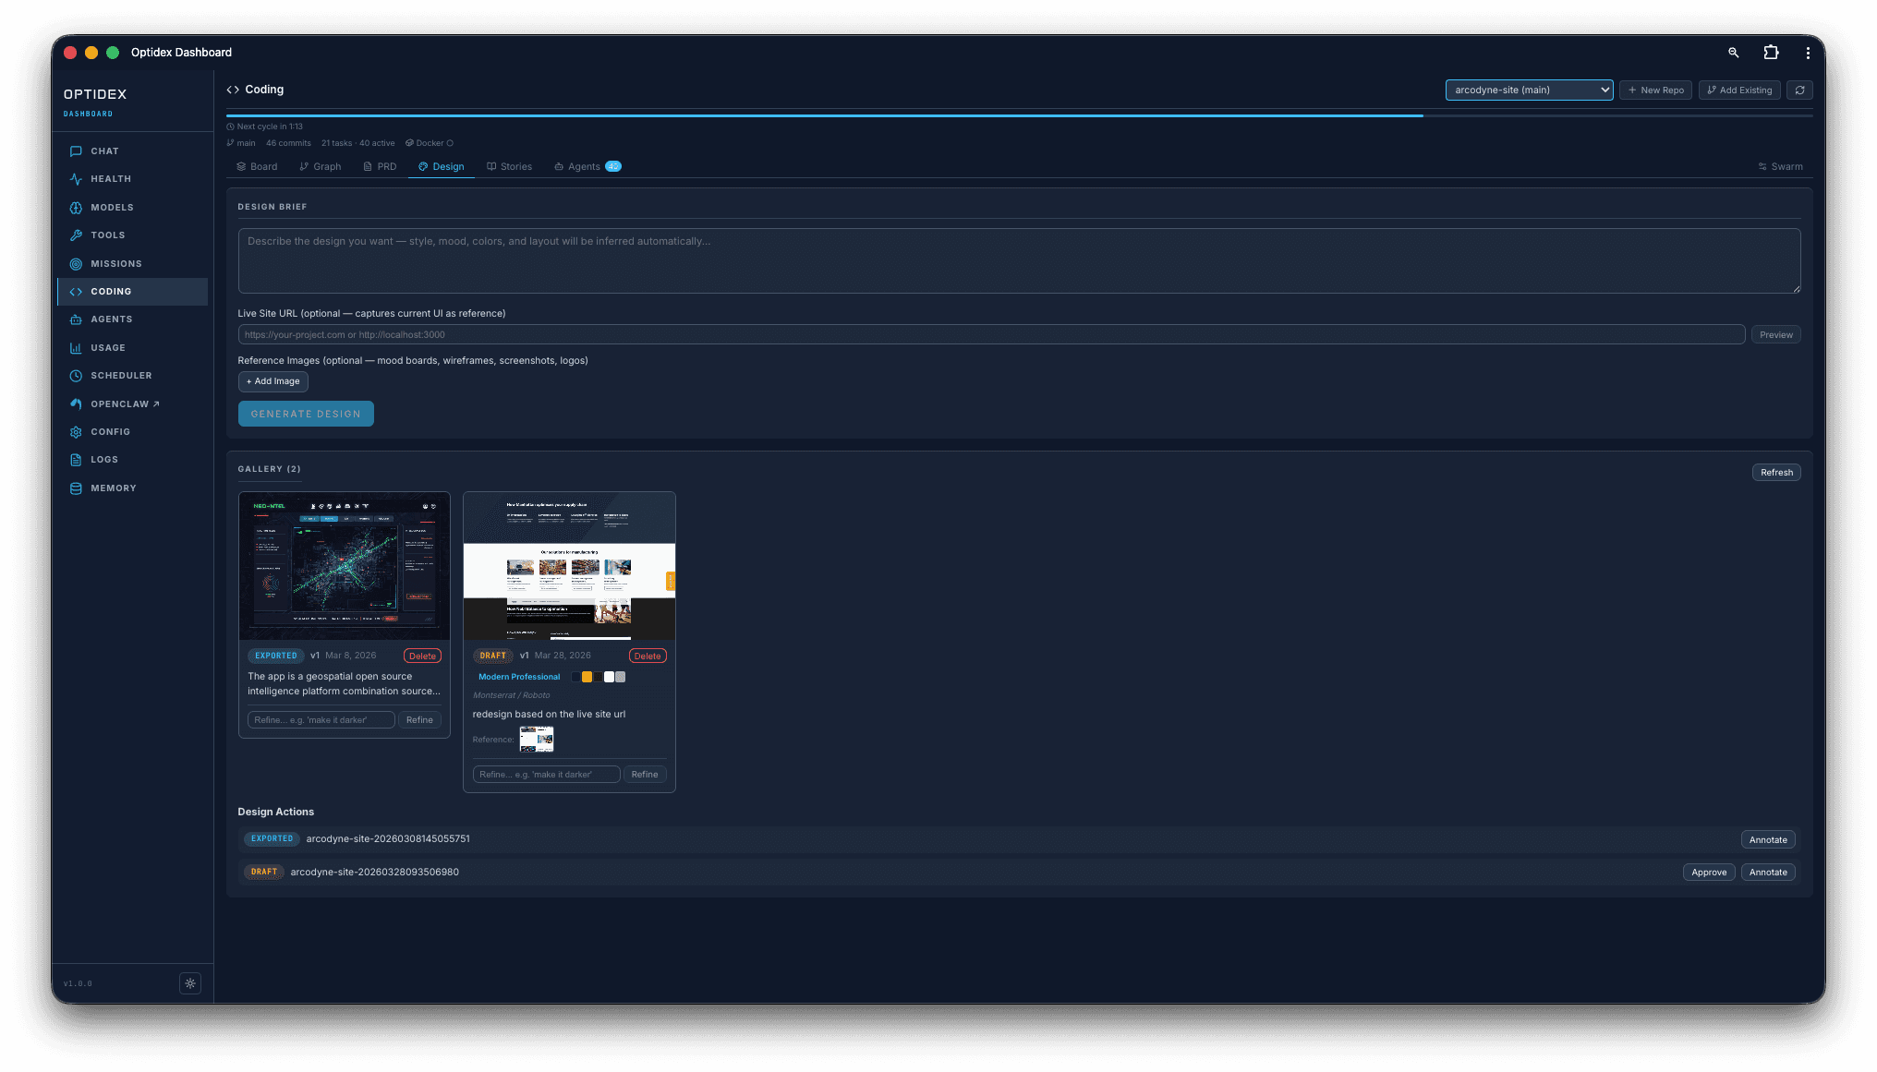The height and width of the screenshot is (1072, 1877).
Task: Click the Live Site URL input field
Action: [990, 335]
